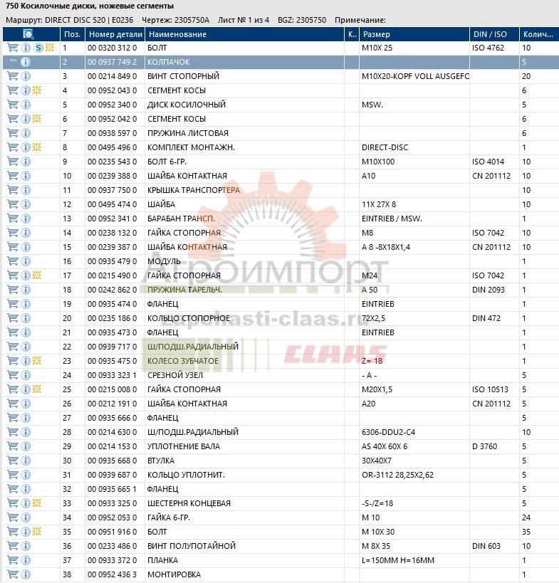Open info for ПЛАНКА position 37
The image size is (559, 583).
click(x=26, y=560)
